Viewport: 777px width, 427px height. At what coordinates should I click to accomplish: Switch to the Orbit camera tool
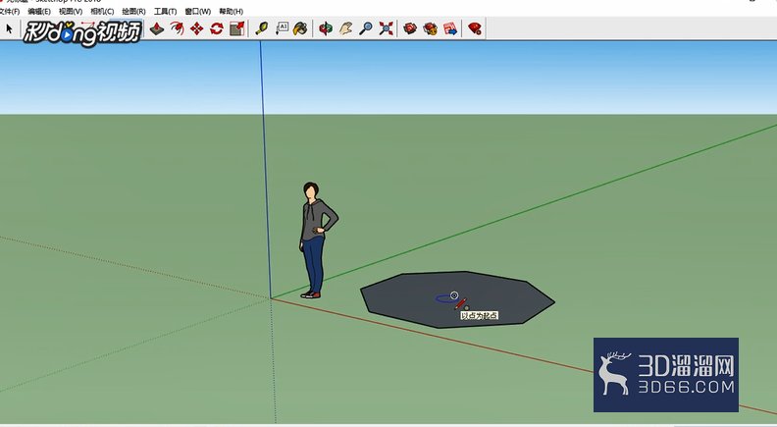click(x=326, y=28)
